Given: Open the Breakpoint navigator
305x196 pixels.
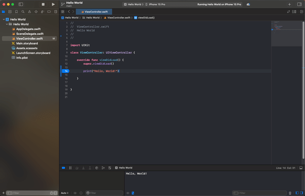Looking at the screenshot, I should point(49,12).
